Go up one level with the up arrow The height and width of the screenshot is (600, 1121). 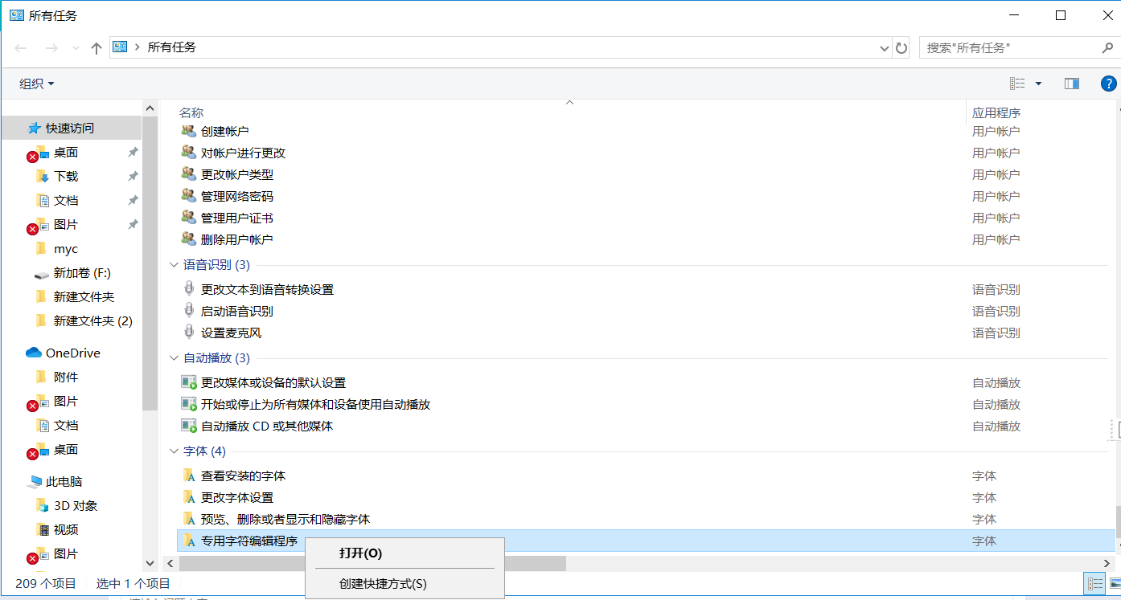(x=96, y=48)
